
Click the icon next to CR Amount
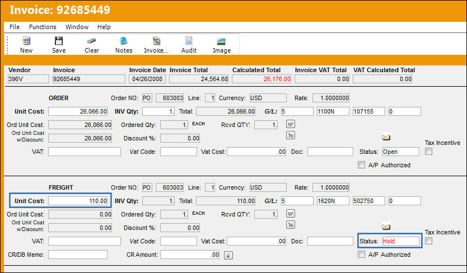pos(228,255)
